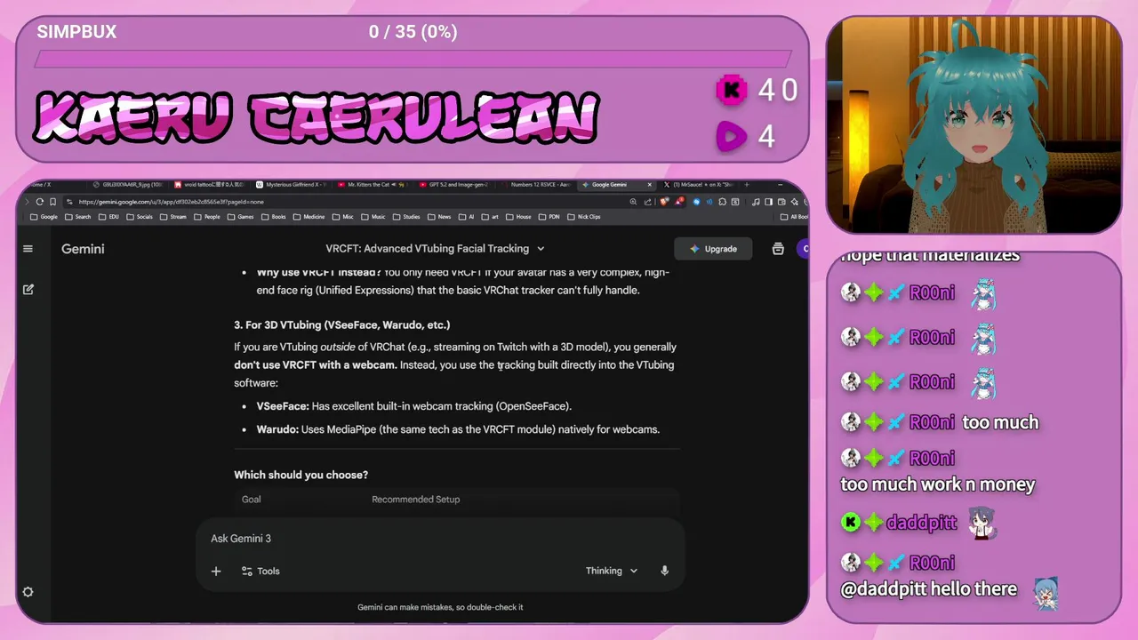The image size is (1138, 640).
Task: Open the Brave wallet icon
Action: [x=781, y=202]
